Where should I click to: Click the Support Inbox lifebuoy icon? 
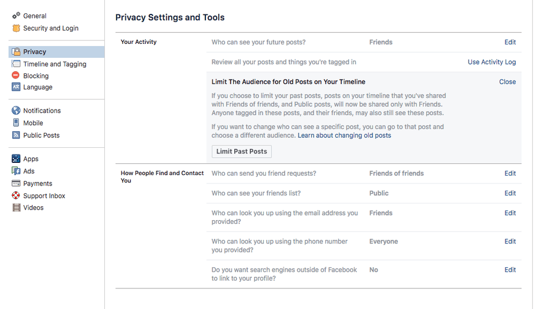click(x=16, y=196)
